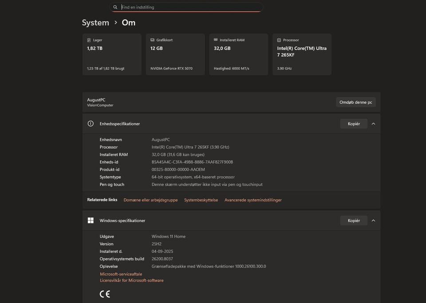Click the Windows logo icon
The height and width of the screenshot is (303, 426).
[x=91, y=220]
